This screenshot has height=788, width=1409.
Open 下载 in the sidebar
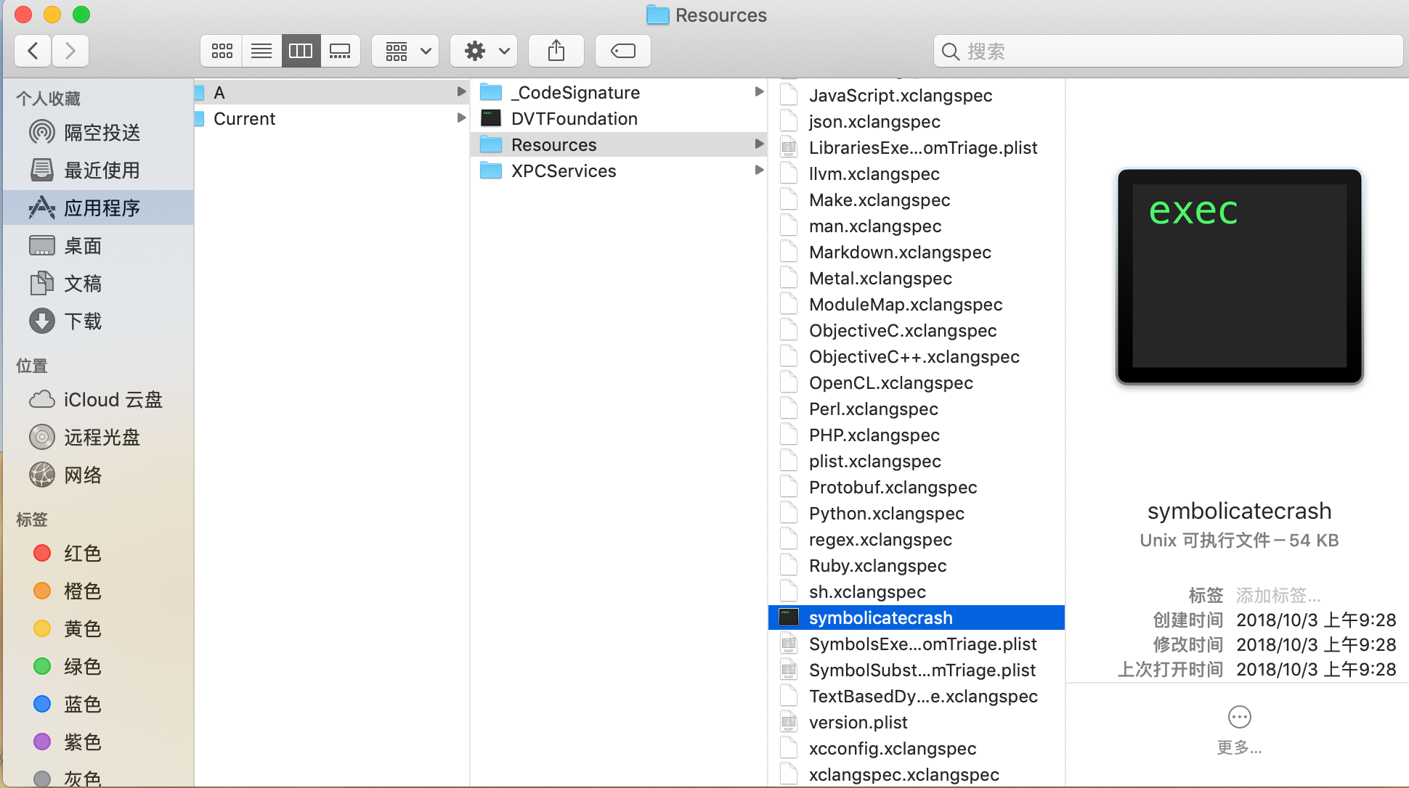click(x=98, y=321)
